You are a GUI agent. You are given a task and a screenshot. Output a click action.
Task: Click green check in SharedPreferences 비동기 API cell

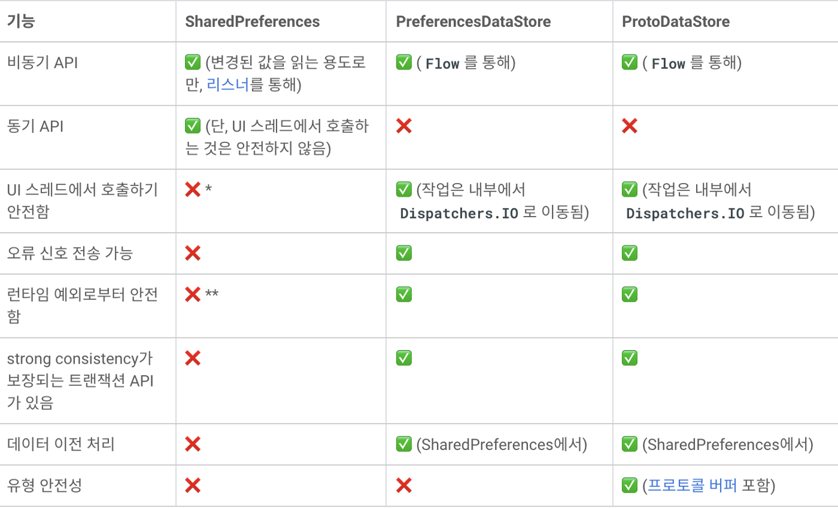[192, 63]
